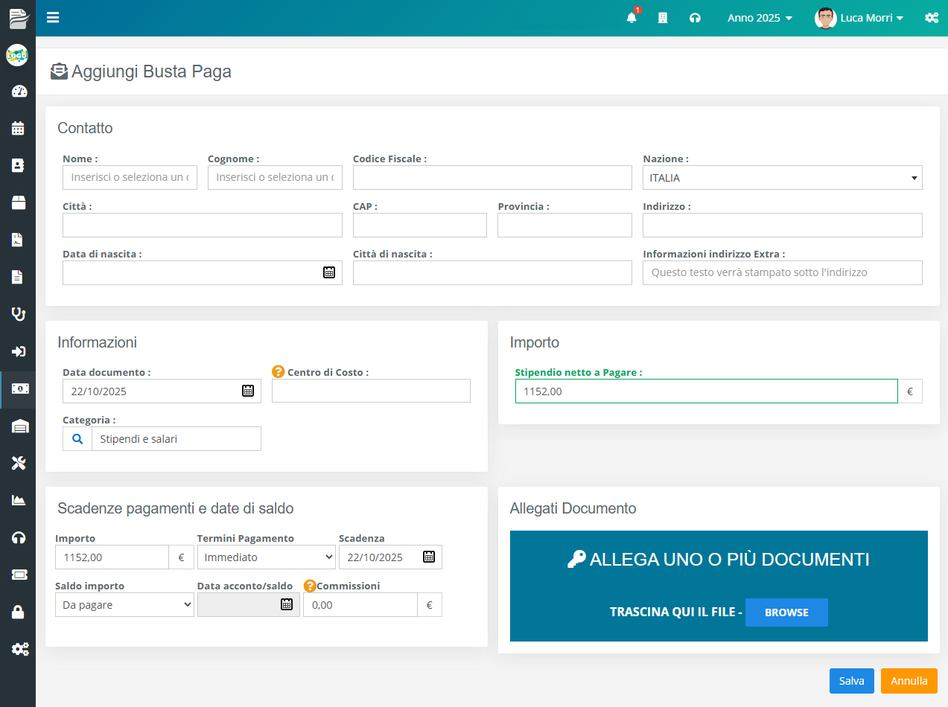Focus the Codice Fiscale input field
The width and height of the screenshot is (948, 707).
[x=492, y=178]
